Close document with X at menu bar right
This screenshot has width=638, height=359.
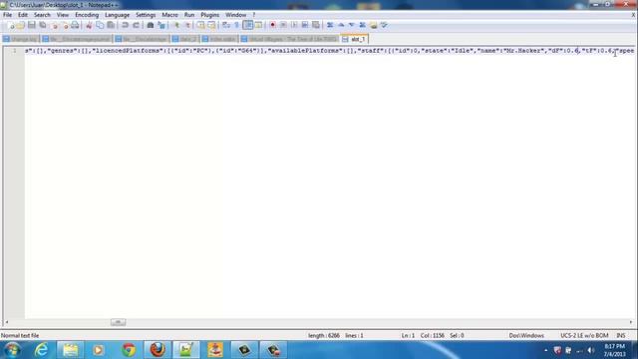click(x=633, y=15)
